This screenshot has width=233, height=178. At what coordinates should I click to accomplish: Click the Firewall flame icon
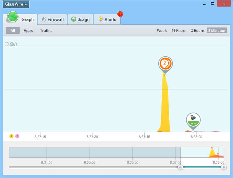click(x=43, y=19)
